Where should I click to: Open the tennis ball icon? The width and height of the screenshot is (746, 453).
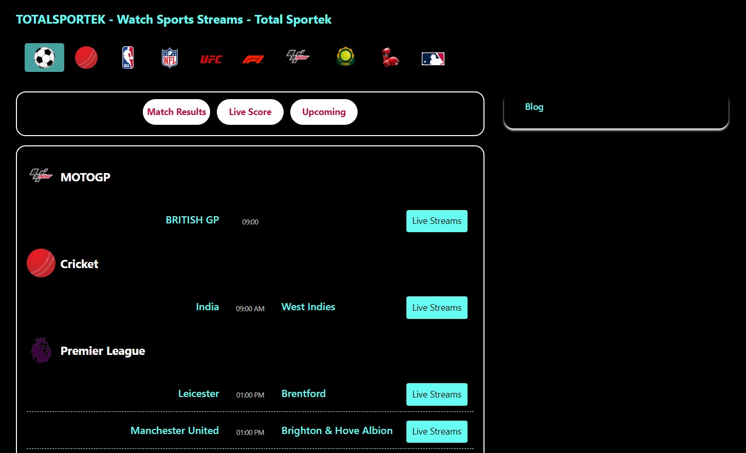click(346, 57)
